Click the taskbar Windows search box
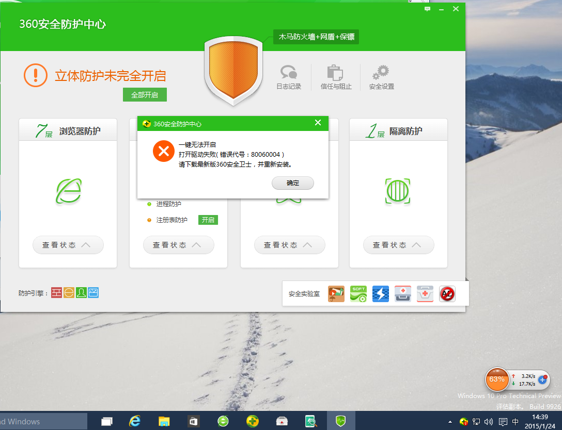The height and width of the screenshot is (430, 562). (44, 421)
